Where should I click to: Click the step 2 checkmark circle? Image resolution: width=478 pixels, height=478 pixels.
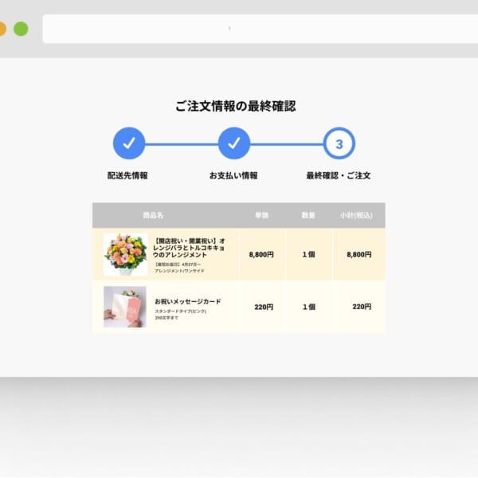pyautogui.click(x=234, y=143)
